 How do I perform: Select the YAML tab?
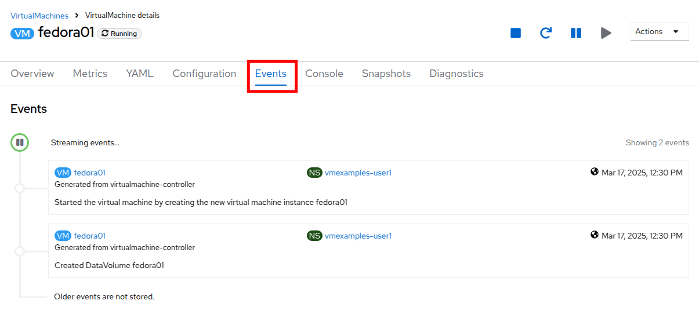point(140,74)
